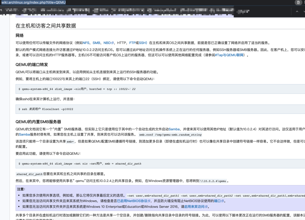Click the external-link icon after 已启用NetBIOS协议
Viewport: 305px width, 220px height.
149,201
